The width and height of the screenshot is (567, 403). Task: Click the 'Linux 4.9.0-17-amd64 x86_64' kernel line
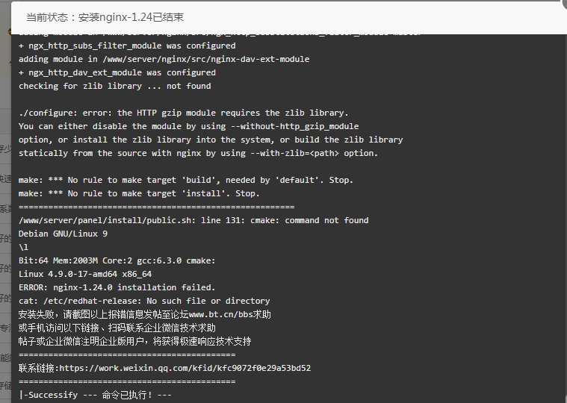[x=85, y=274]
